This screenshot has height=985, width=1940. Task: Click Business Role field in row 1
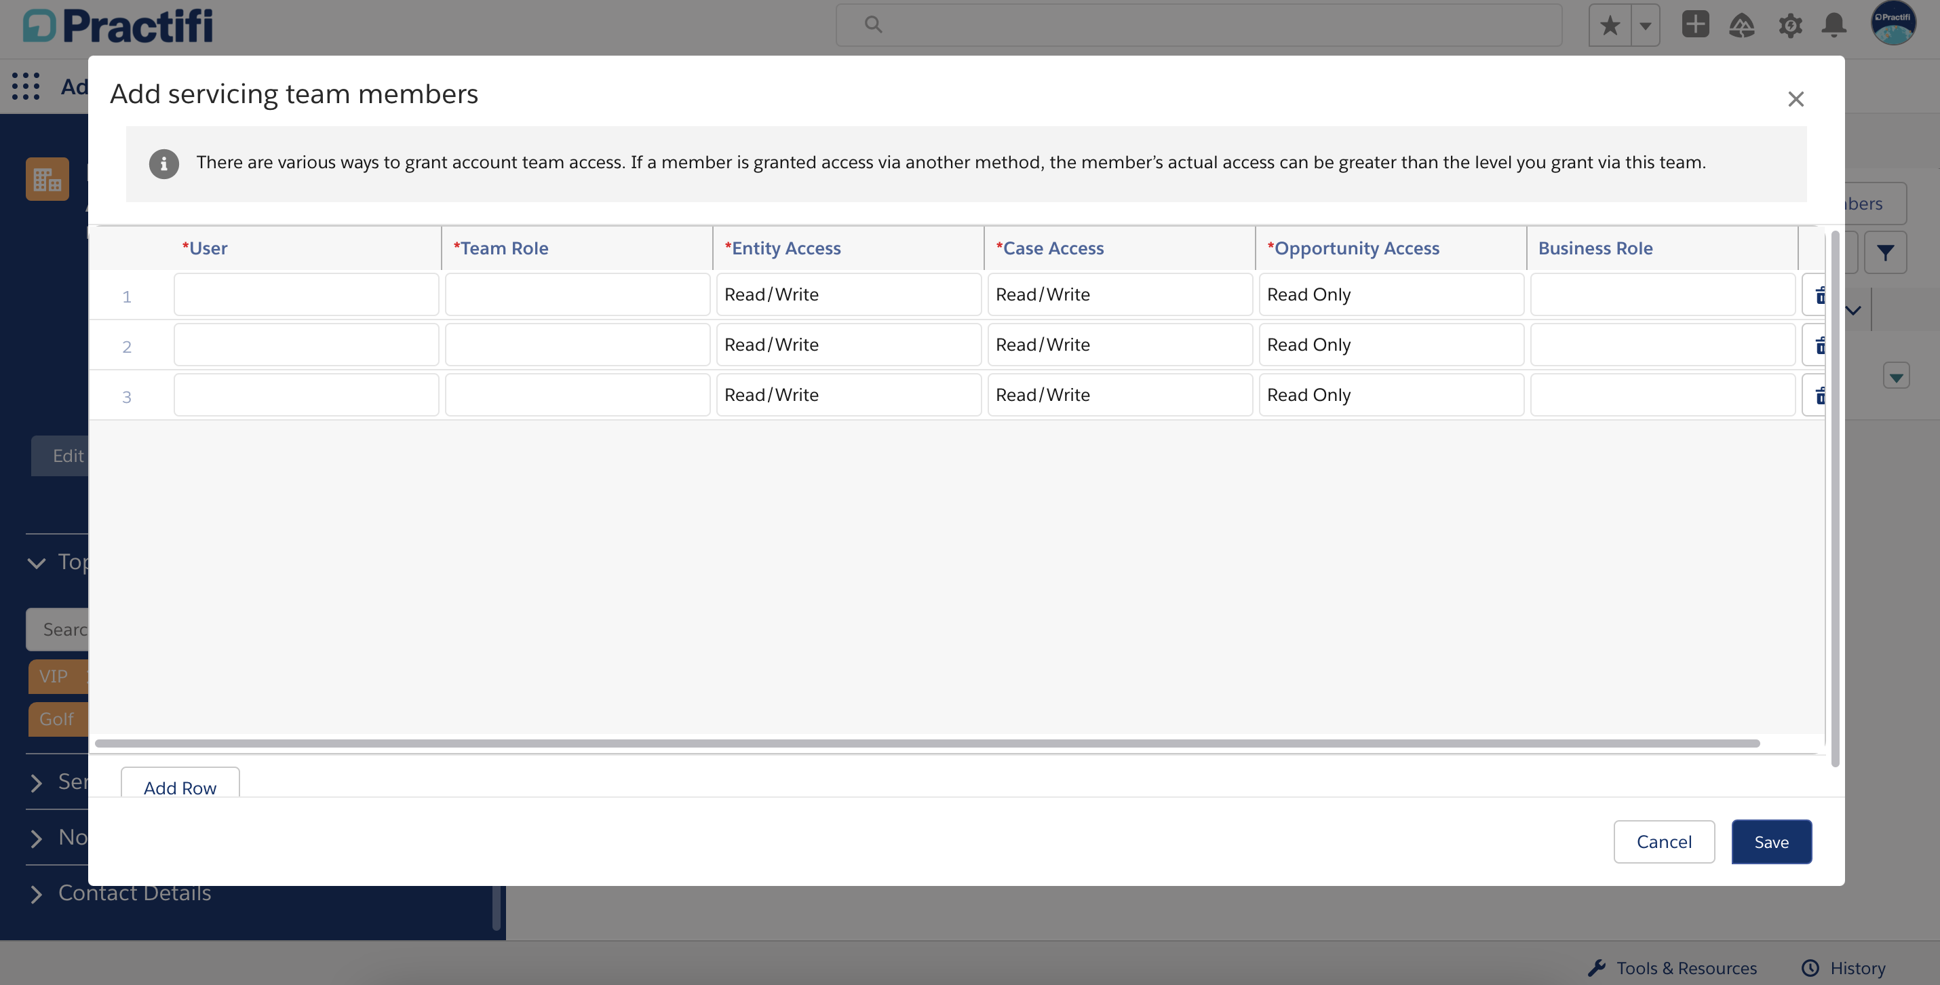1663,294
